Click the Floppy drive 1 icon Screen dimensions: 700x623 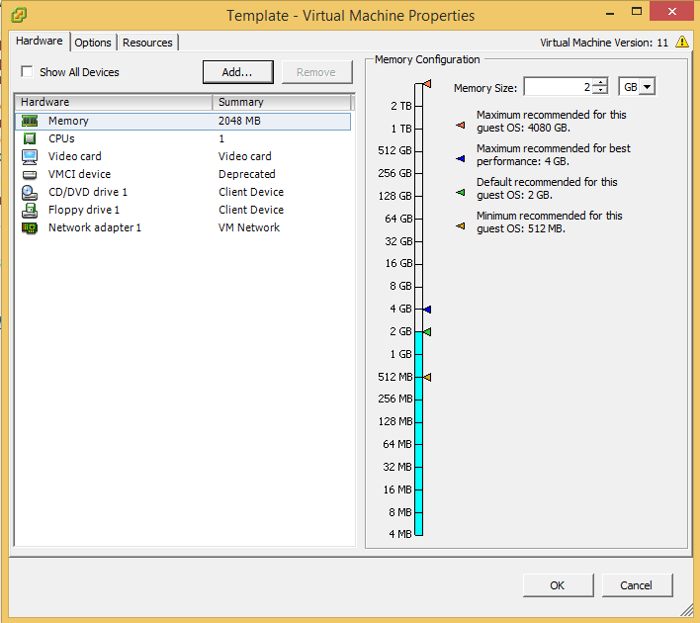point(30,210)
